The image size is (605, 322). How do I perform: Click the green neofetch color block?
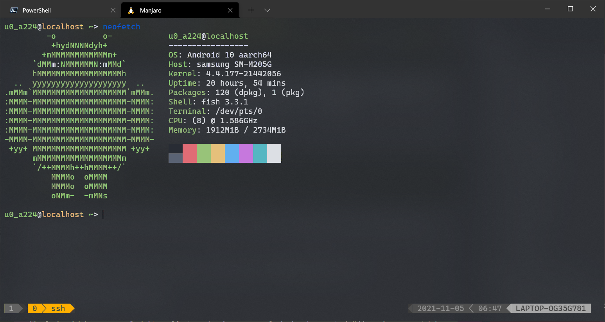[x=204, y=153]
